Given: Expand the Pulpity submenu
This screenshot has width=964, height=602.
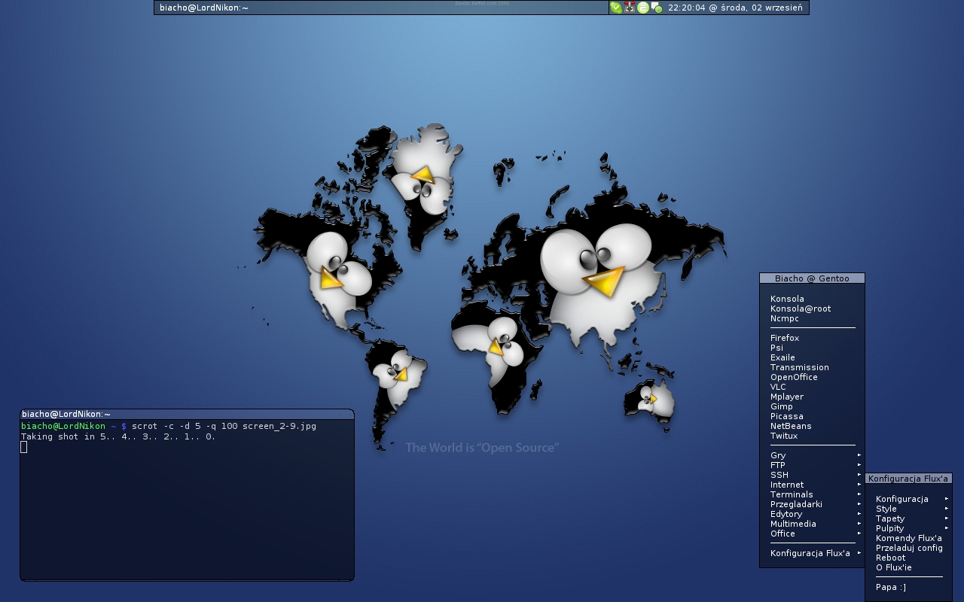Looking at the screenshot, I should click(x=909, y=528).
